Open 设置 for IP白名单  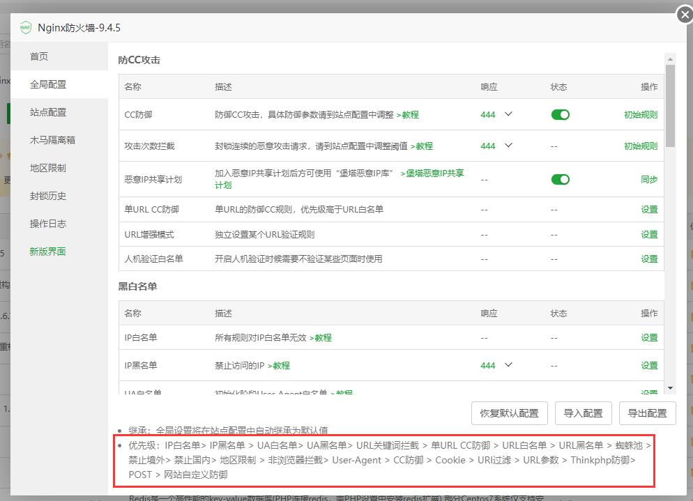(x=649, y=337)
